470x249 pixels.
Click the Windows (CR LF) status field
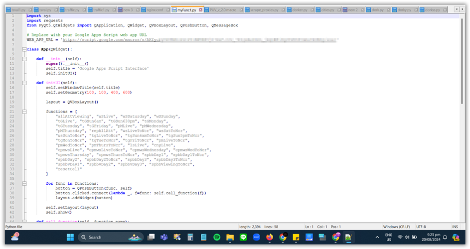pos(396,227)
